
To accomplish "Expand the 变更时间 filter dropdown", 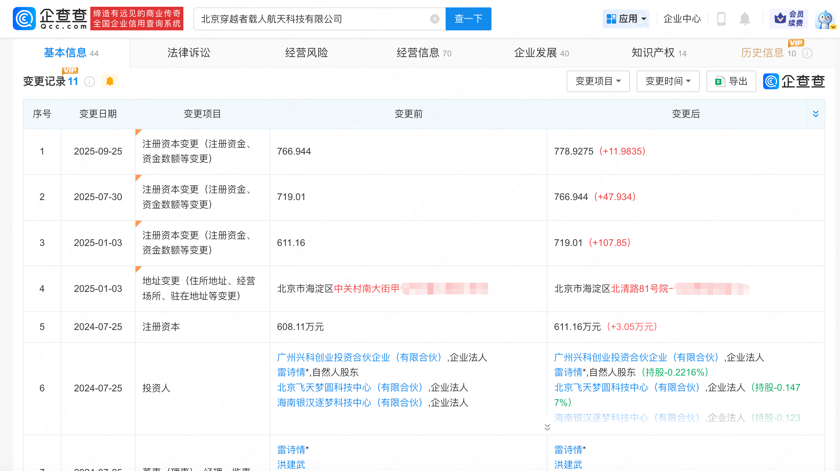I will coord(668,81).
